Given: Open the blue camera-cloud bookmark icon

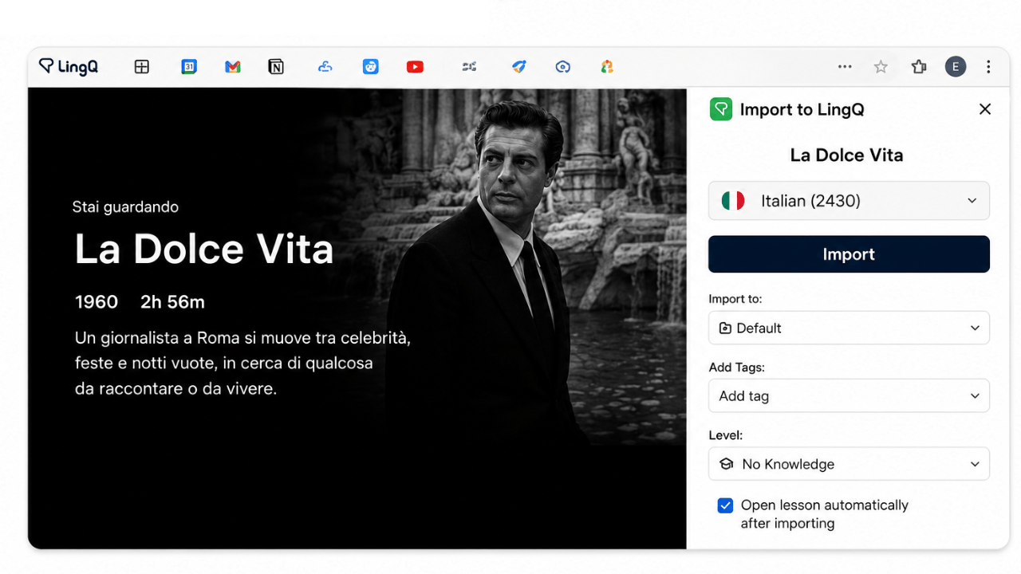Looking at the screenshot, I should pyautogui.click(x=563, y=67).
